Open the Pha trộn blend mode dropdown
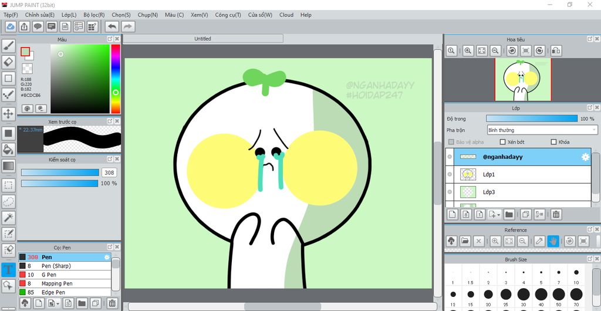 pyautogui.click(x=542, y=130)
